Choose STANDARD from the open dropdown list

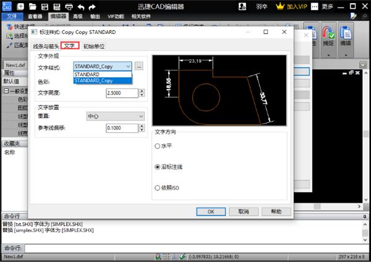tap(87, 74)
